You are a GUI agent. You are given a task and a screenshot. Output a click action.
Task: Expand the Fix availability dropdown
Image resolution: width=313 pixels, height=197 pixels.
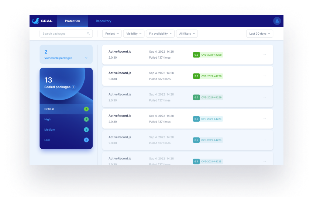(x=161, y=34)
